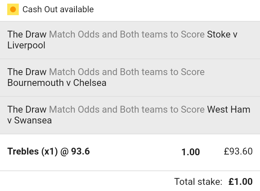Click the West Ham team name
260x191 pixels.
click(x=228, y=110)
